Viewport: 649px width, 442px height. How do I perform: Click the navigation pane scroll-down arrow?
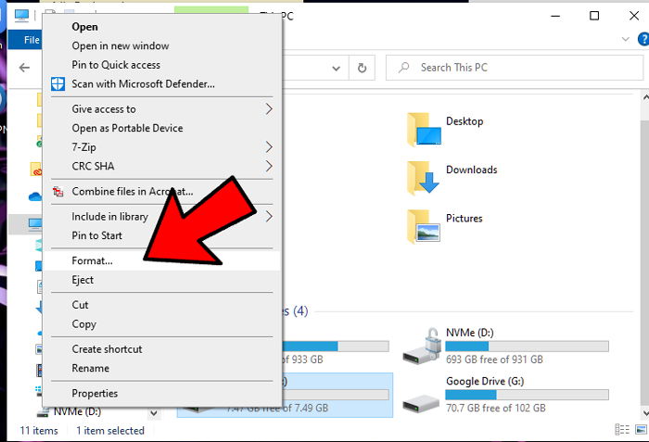pos(154,412)
